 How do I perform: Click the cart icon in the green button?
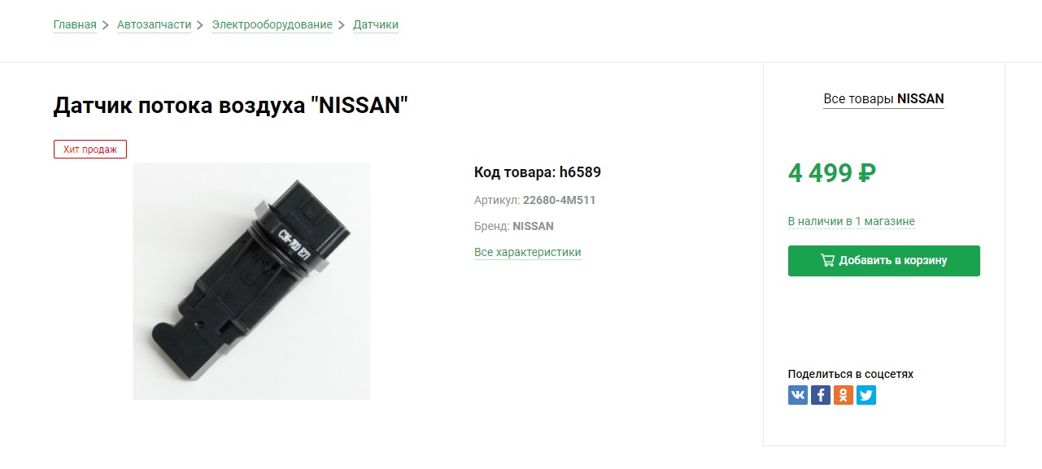827,261
